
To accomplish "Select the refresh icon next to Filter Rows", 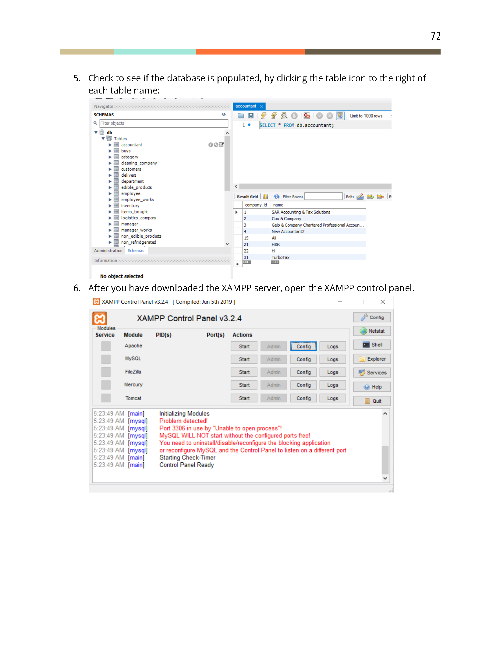I will tap(277, 196).
